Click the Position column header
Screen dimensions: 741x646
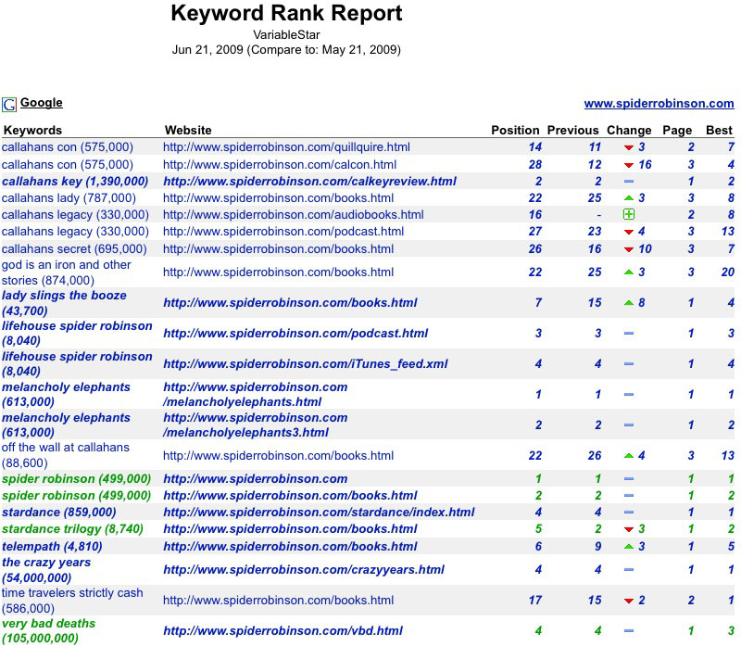(x=515, y=130)
